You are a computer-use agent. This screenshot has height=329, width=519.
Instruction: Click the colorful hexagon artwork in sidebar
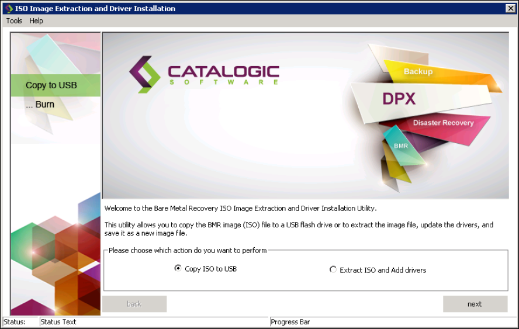coord(56,257)
